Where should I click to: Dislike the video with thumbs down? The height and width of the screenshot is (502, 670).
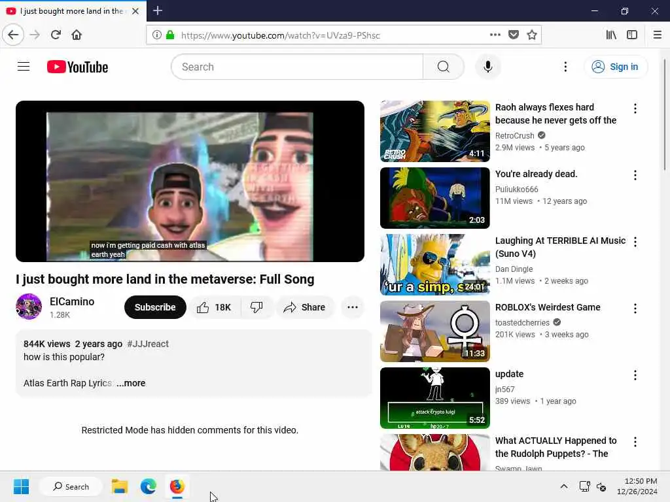point(256,307)
